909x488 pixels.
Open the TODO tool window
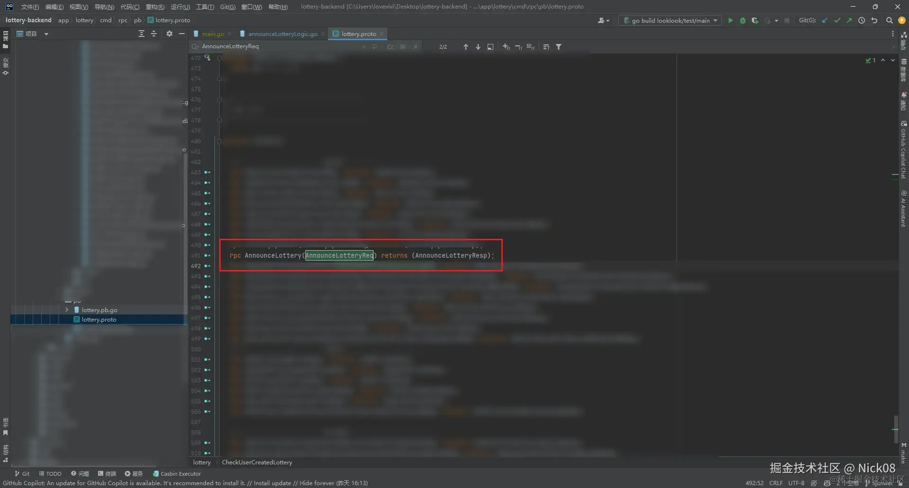(50, 473)
